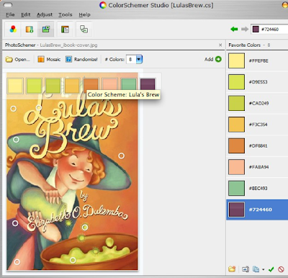Click the green checkmark icon in favorites footer
This screenshot has height=278, width=288.
coord(271,269)
